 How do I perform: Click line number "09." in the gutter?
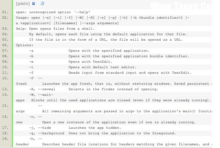(5, 62)
